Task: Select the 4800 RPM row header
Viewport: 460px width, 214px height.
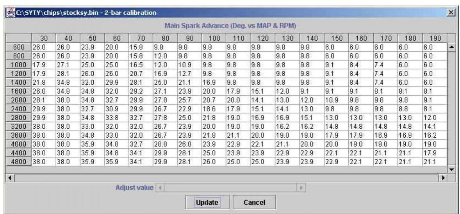Action: point(18,162)
